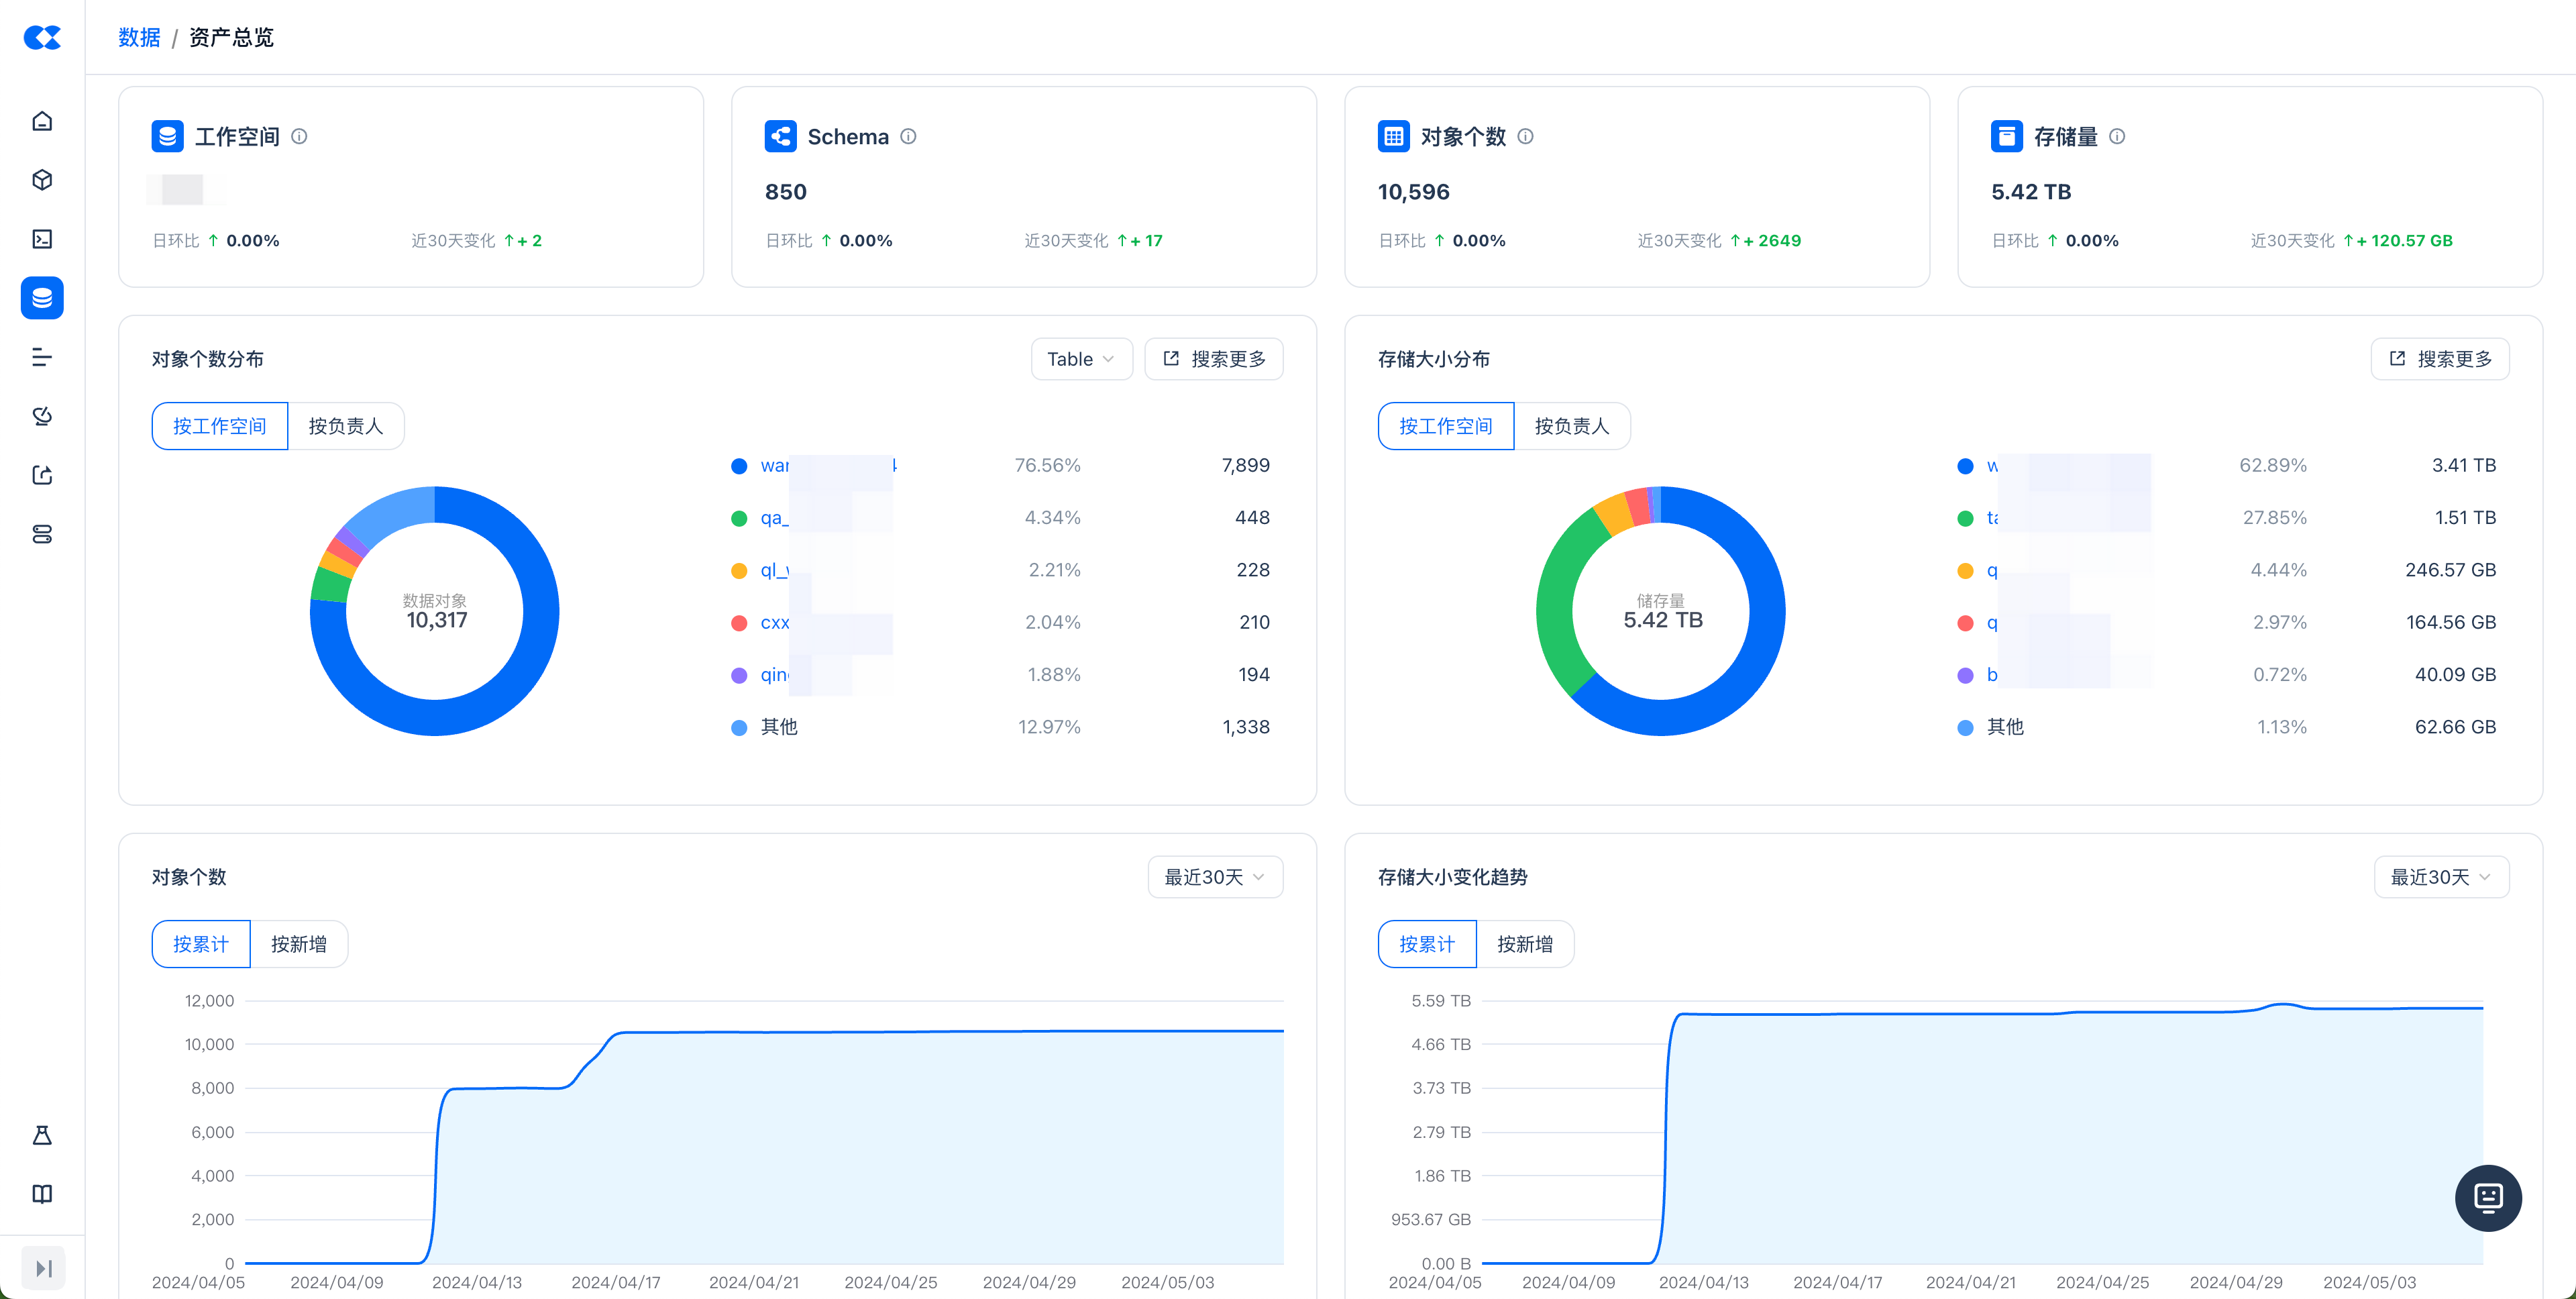Open the Table type dropdown

pyautogui.click(x=1080, y=359)
